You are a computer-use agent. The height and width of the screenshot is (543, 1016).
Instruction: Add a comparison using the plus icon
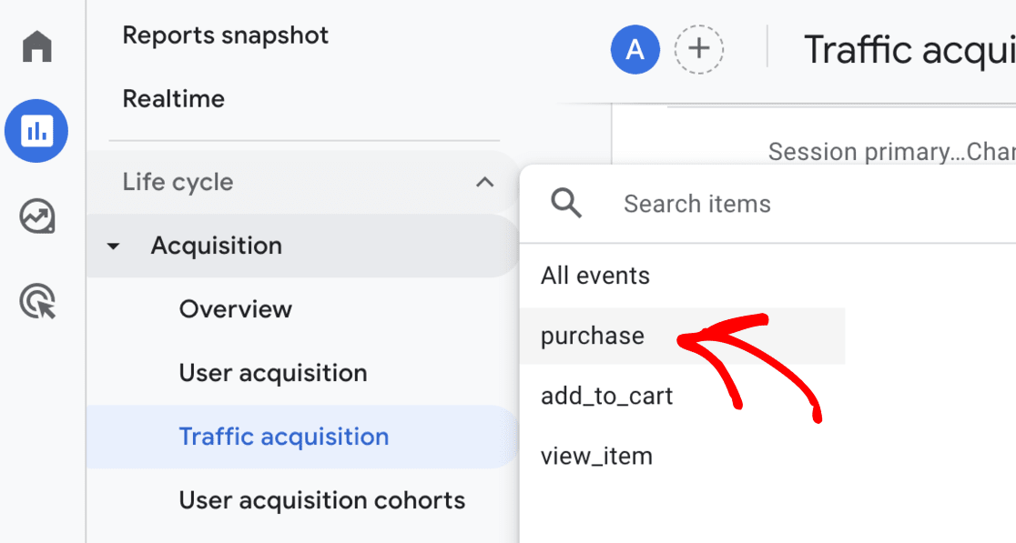tap(698, 49)
